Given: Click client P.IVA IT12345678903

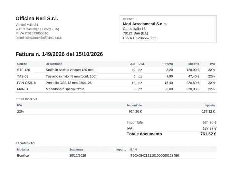Looking at the screenshot, I should click(x=140, y=38).
